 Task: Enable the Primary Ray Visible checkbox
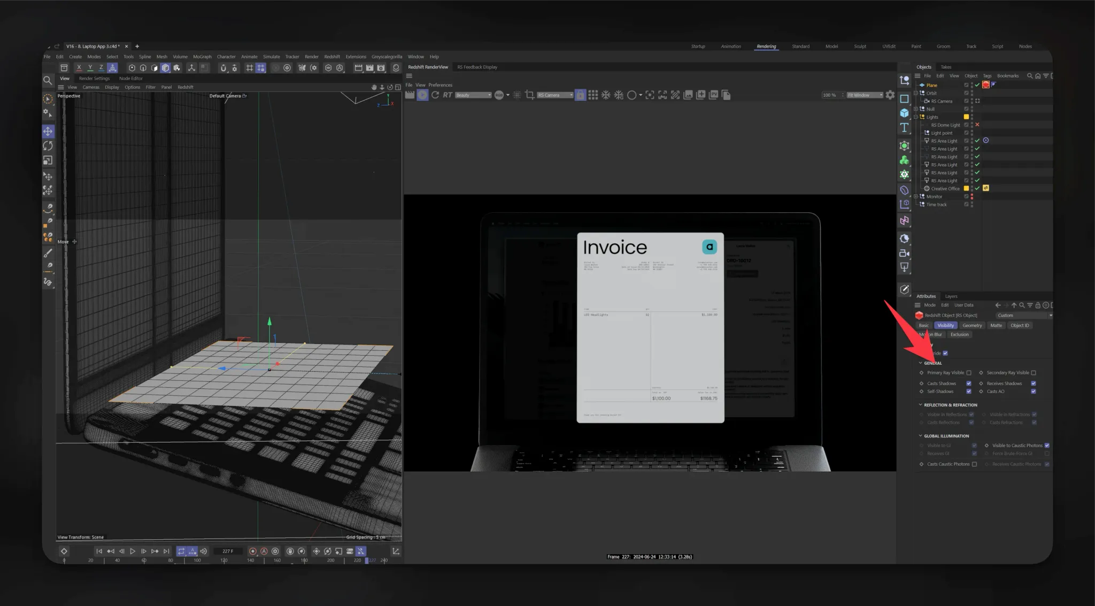[x=968, y=373]
